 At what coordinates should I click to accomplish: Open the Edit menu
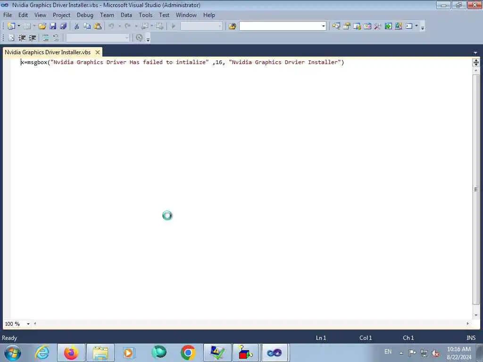pyautogui.click(x=23, y=15)
